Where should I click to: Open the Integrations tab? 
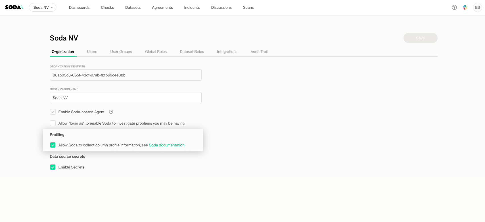tap(227, 52)
